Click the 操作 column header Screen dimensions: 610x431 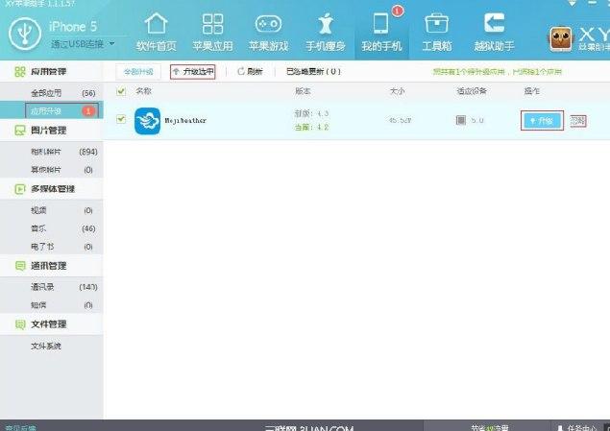pyautogui.click(x=531, y=91)
